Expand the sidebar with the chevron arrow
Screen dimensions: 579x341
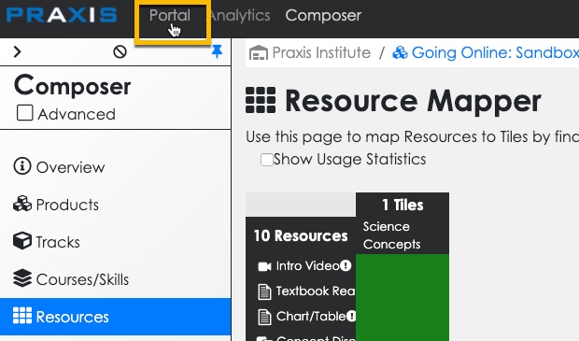17,51
